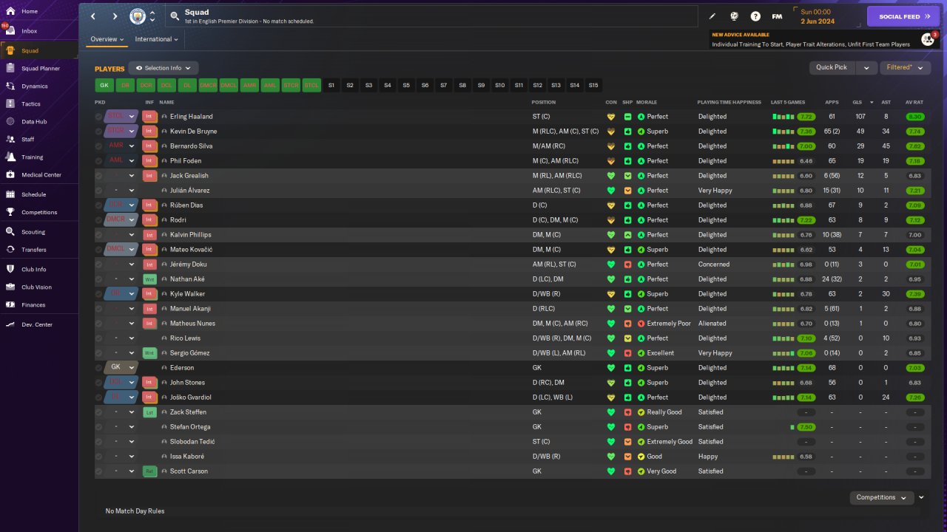Select the STCL position slot

click(311, 86)
